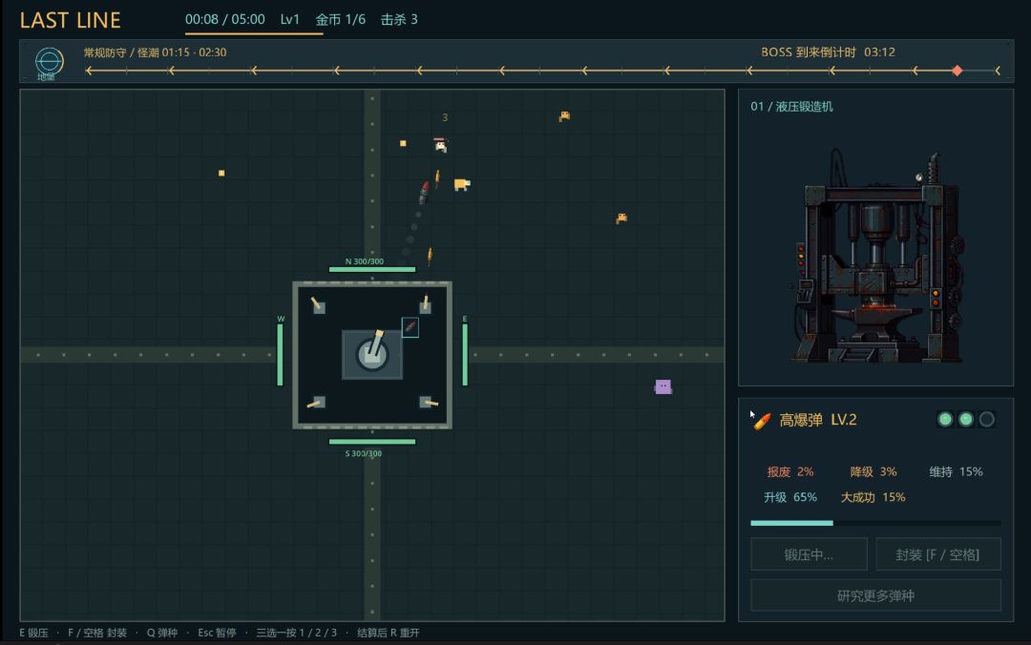Click the 锻压中... forging button
This screenshot has width=1031, height=645.
pyautogui.click(x=809, y=554)
